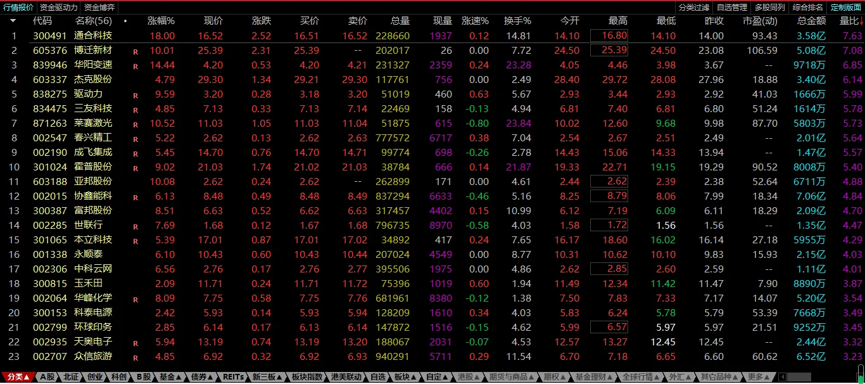Image resolution: width=865 pixels, height=384 pixels.
Task: Click the R marker beside 华阳变速
Action: coord(136,66)
